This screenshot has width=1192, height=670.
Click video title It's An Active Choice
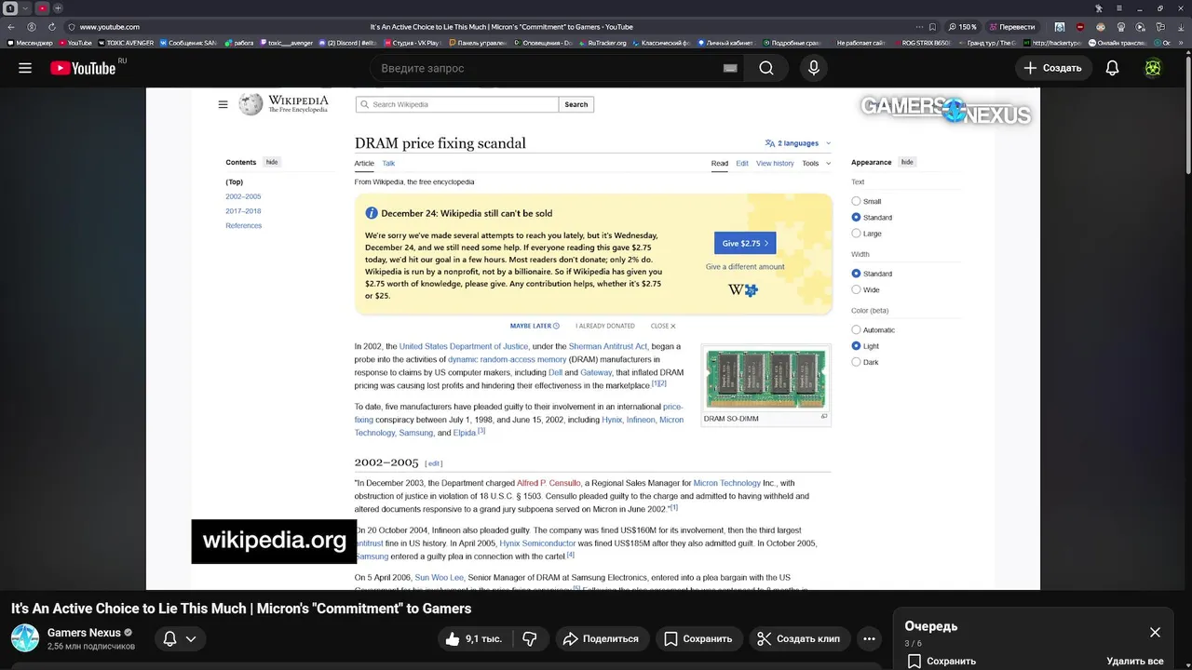click(x=241, y=609)
